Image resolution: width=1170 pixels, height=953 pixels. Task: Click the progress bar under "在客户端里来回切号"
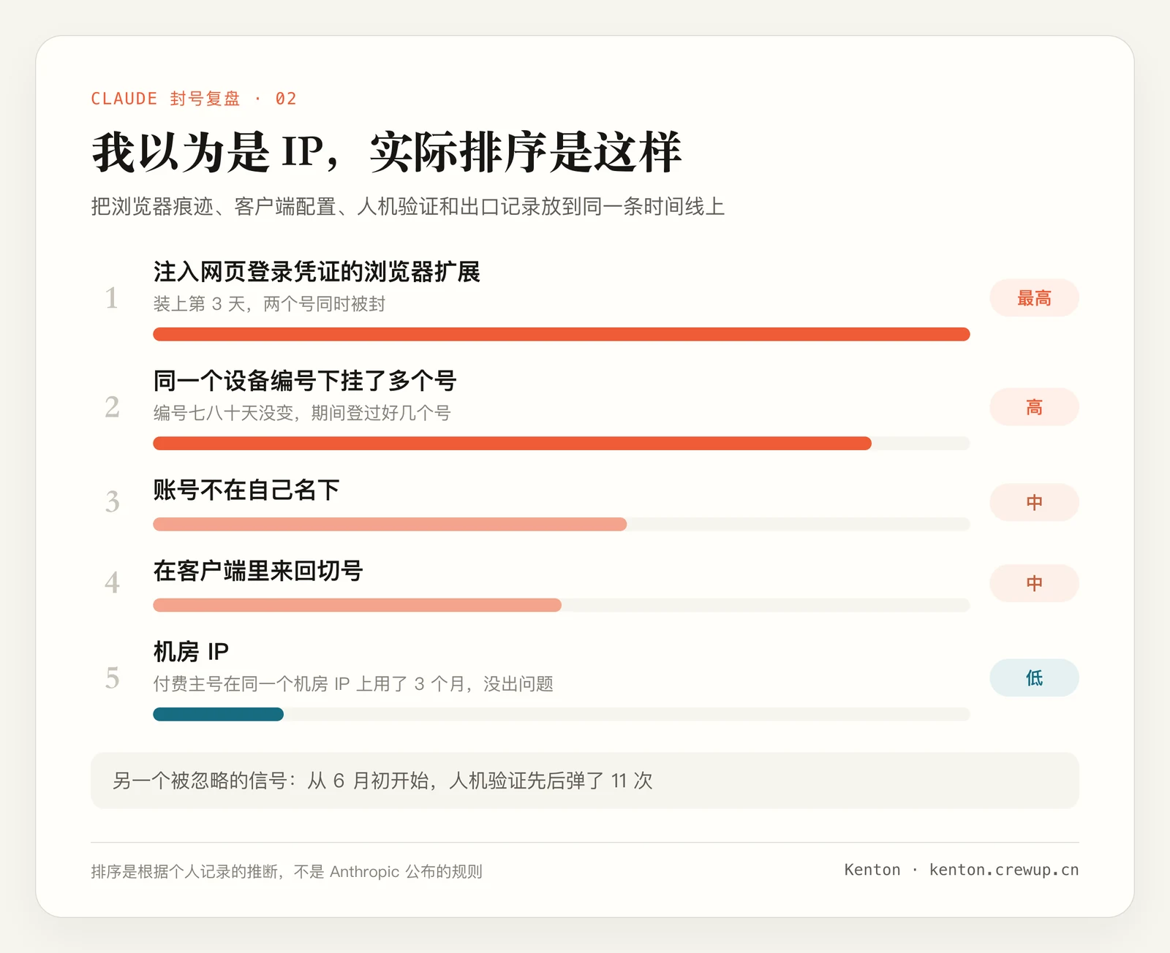click(562, 605)
